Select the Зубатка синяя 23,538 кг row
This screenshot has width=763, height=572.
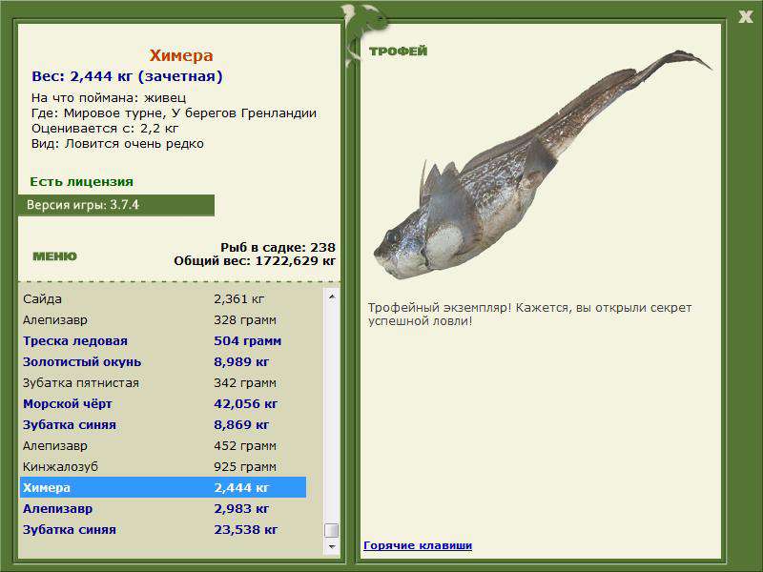pos(163,530)
